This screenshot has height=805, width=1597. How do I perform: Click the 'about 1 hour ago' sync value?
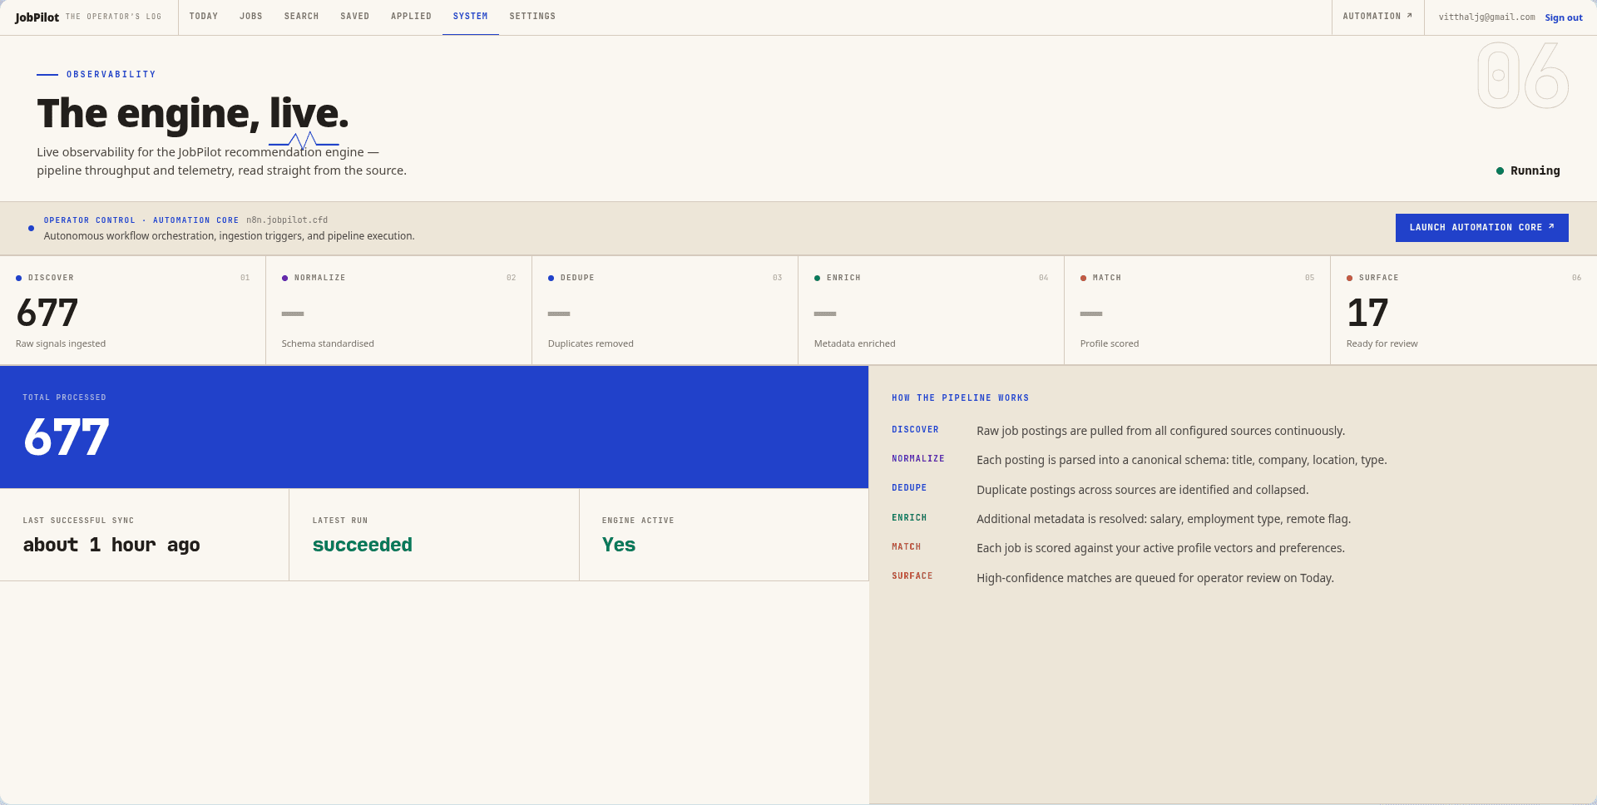coord(111,545)
